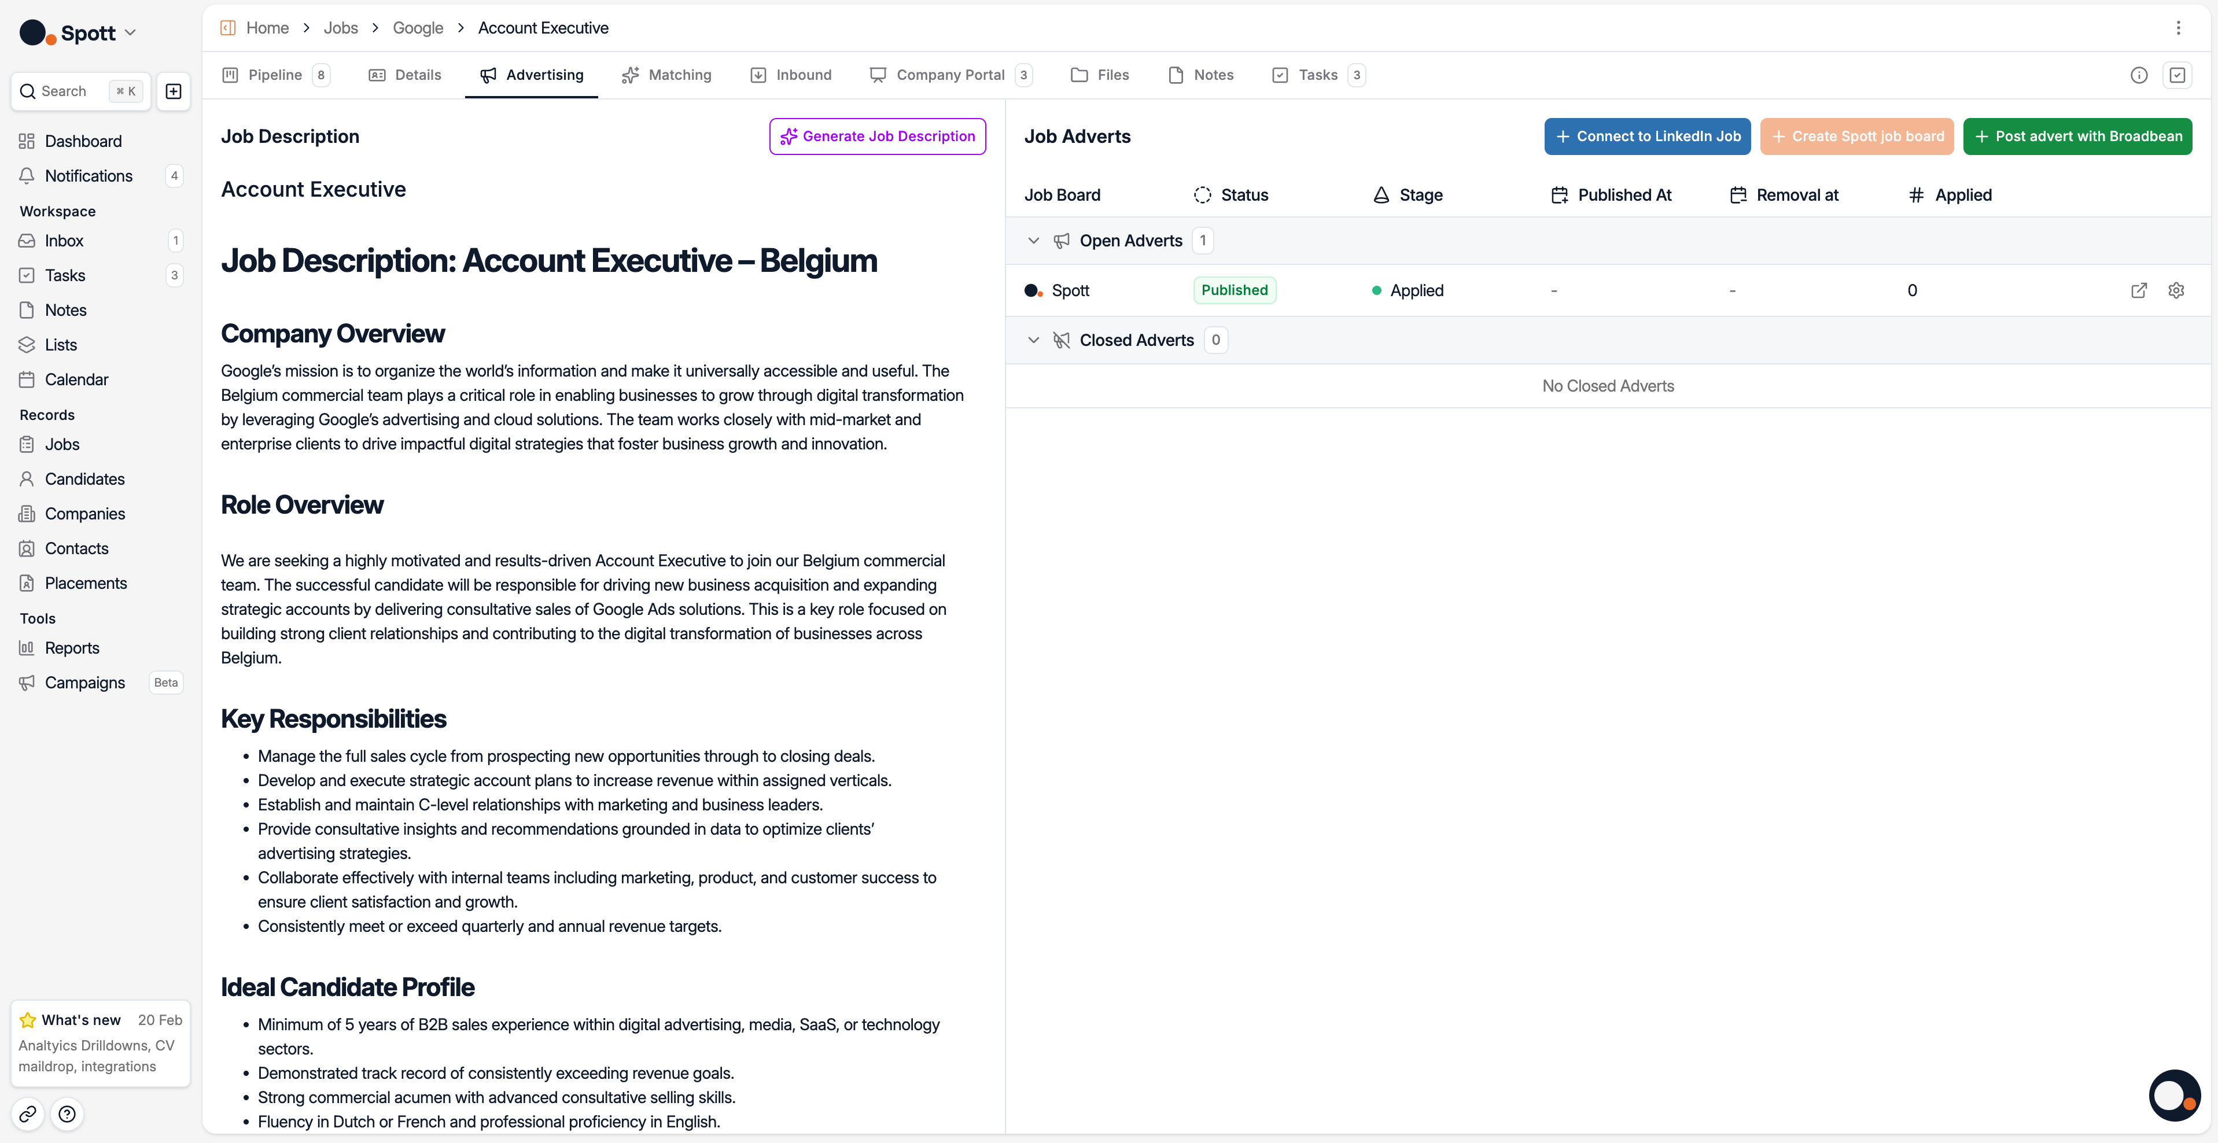Image resolution: width=2218 pixels, height=1143 pixels.
Task: Open workspace Tasks in the sidebar
Action: 101,275
